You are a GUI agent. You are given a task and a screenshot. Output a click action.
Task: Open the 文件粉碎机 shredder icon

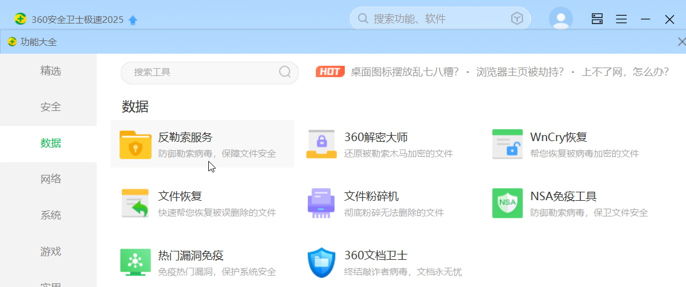tap(321, 203)
